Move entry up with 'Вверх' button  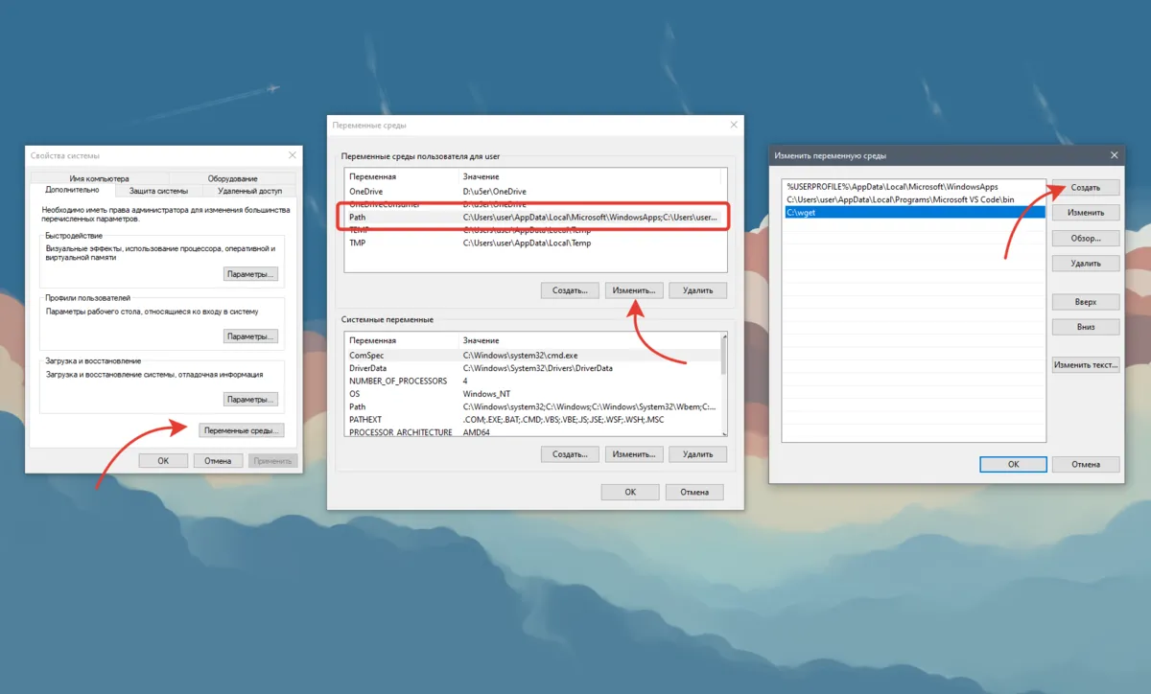point(1086,301)
